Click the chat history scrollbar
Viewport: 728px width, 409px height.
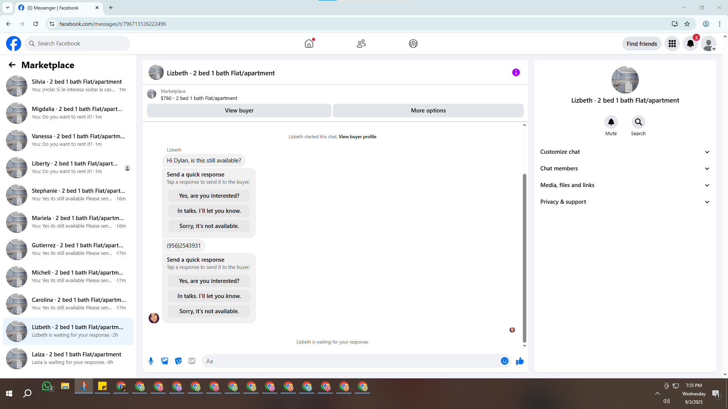click(524, 258)
